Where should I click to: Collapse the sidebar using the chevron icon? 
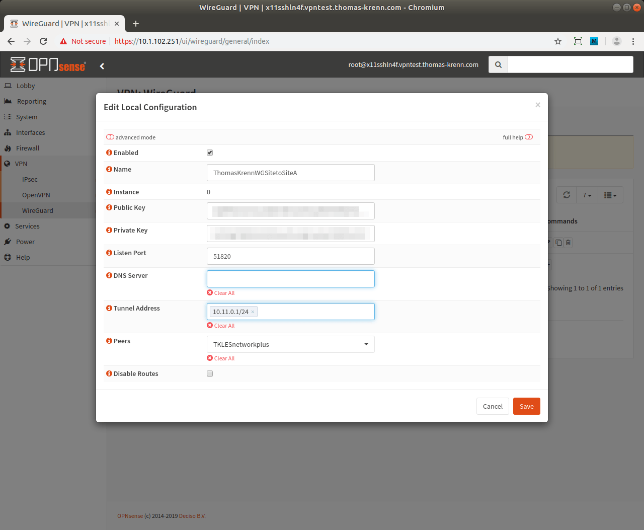pos(102,66)
